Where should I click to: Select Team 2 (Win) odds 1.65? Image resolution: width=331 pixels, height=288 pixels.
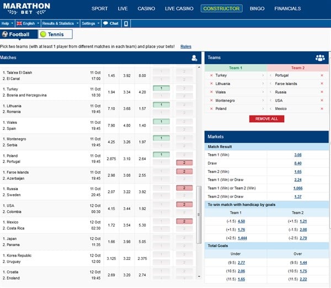click(298, 171)
